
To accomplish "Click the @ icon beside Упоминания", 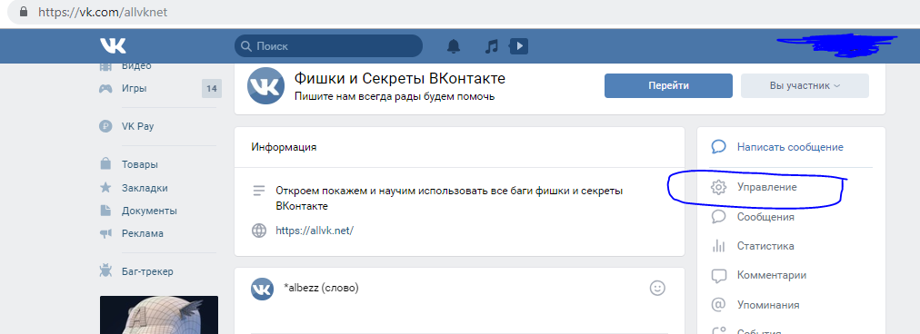I will (x=718, y=305).
